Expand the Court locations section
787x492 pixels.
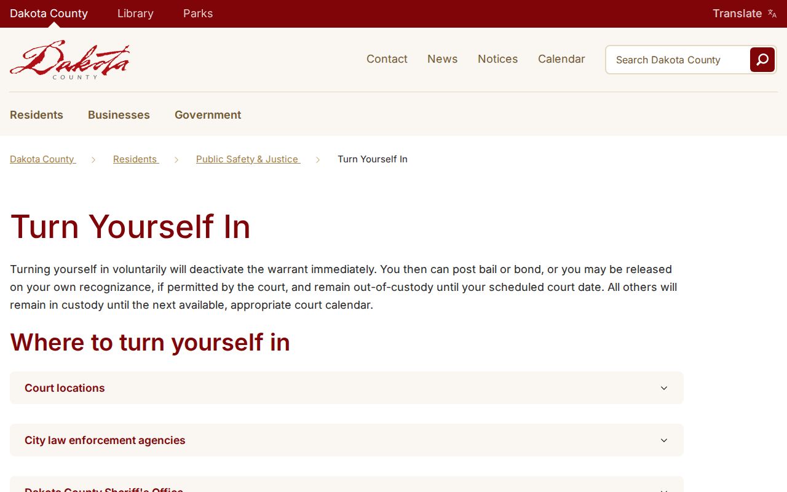[347, 388]
